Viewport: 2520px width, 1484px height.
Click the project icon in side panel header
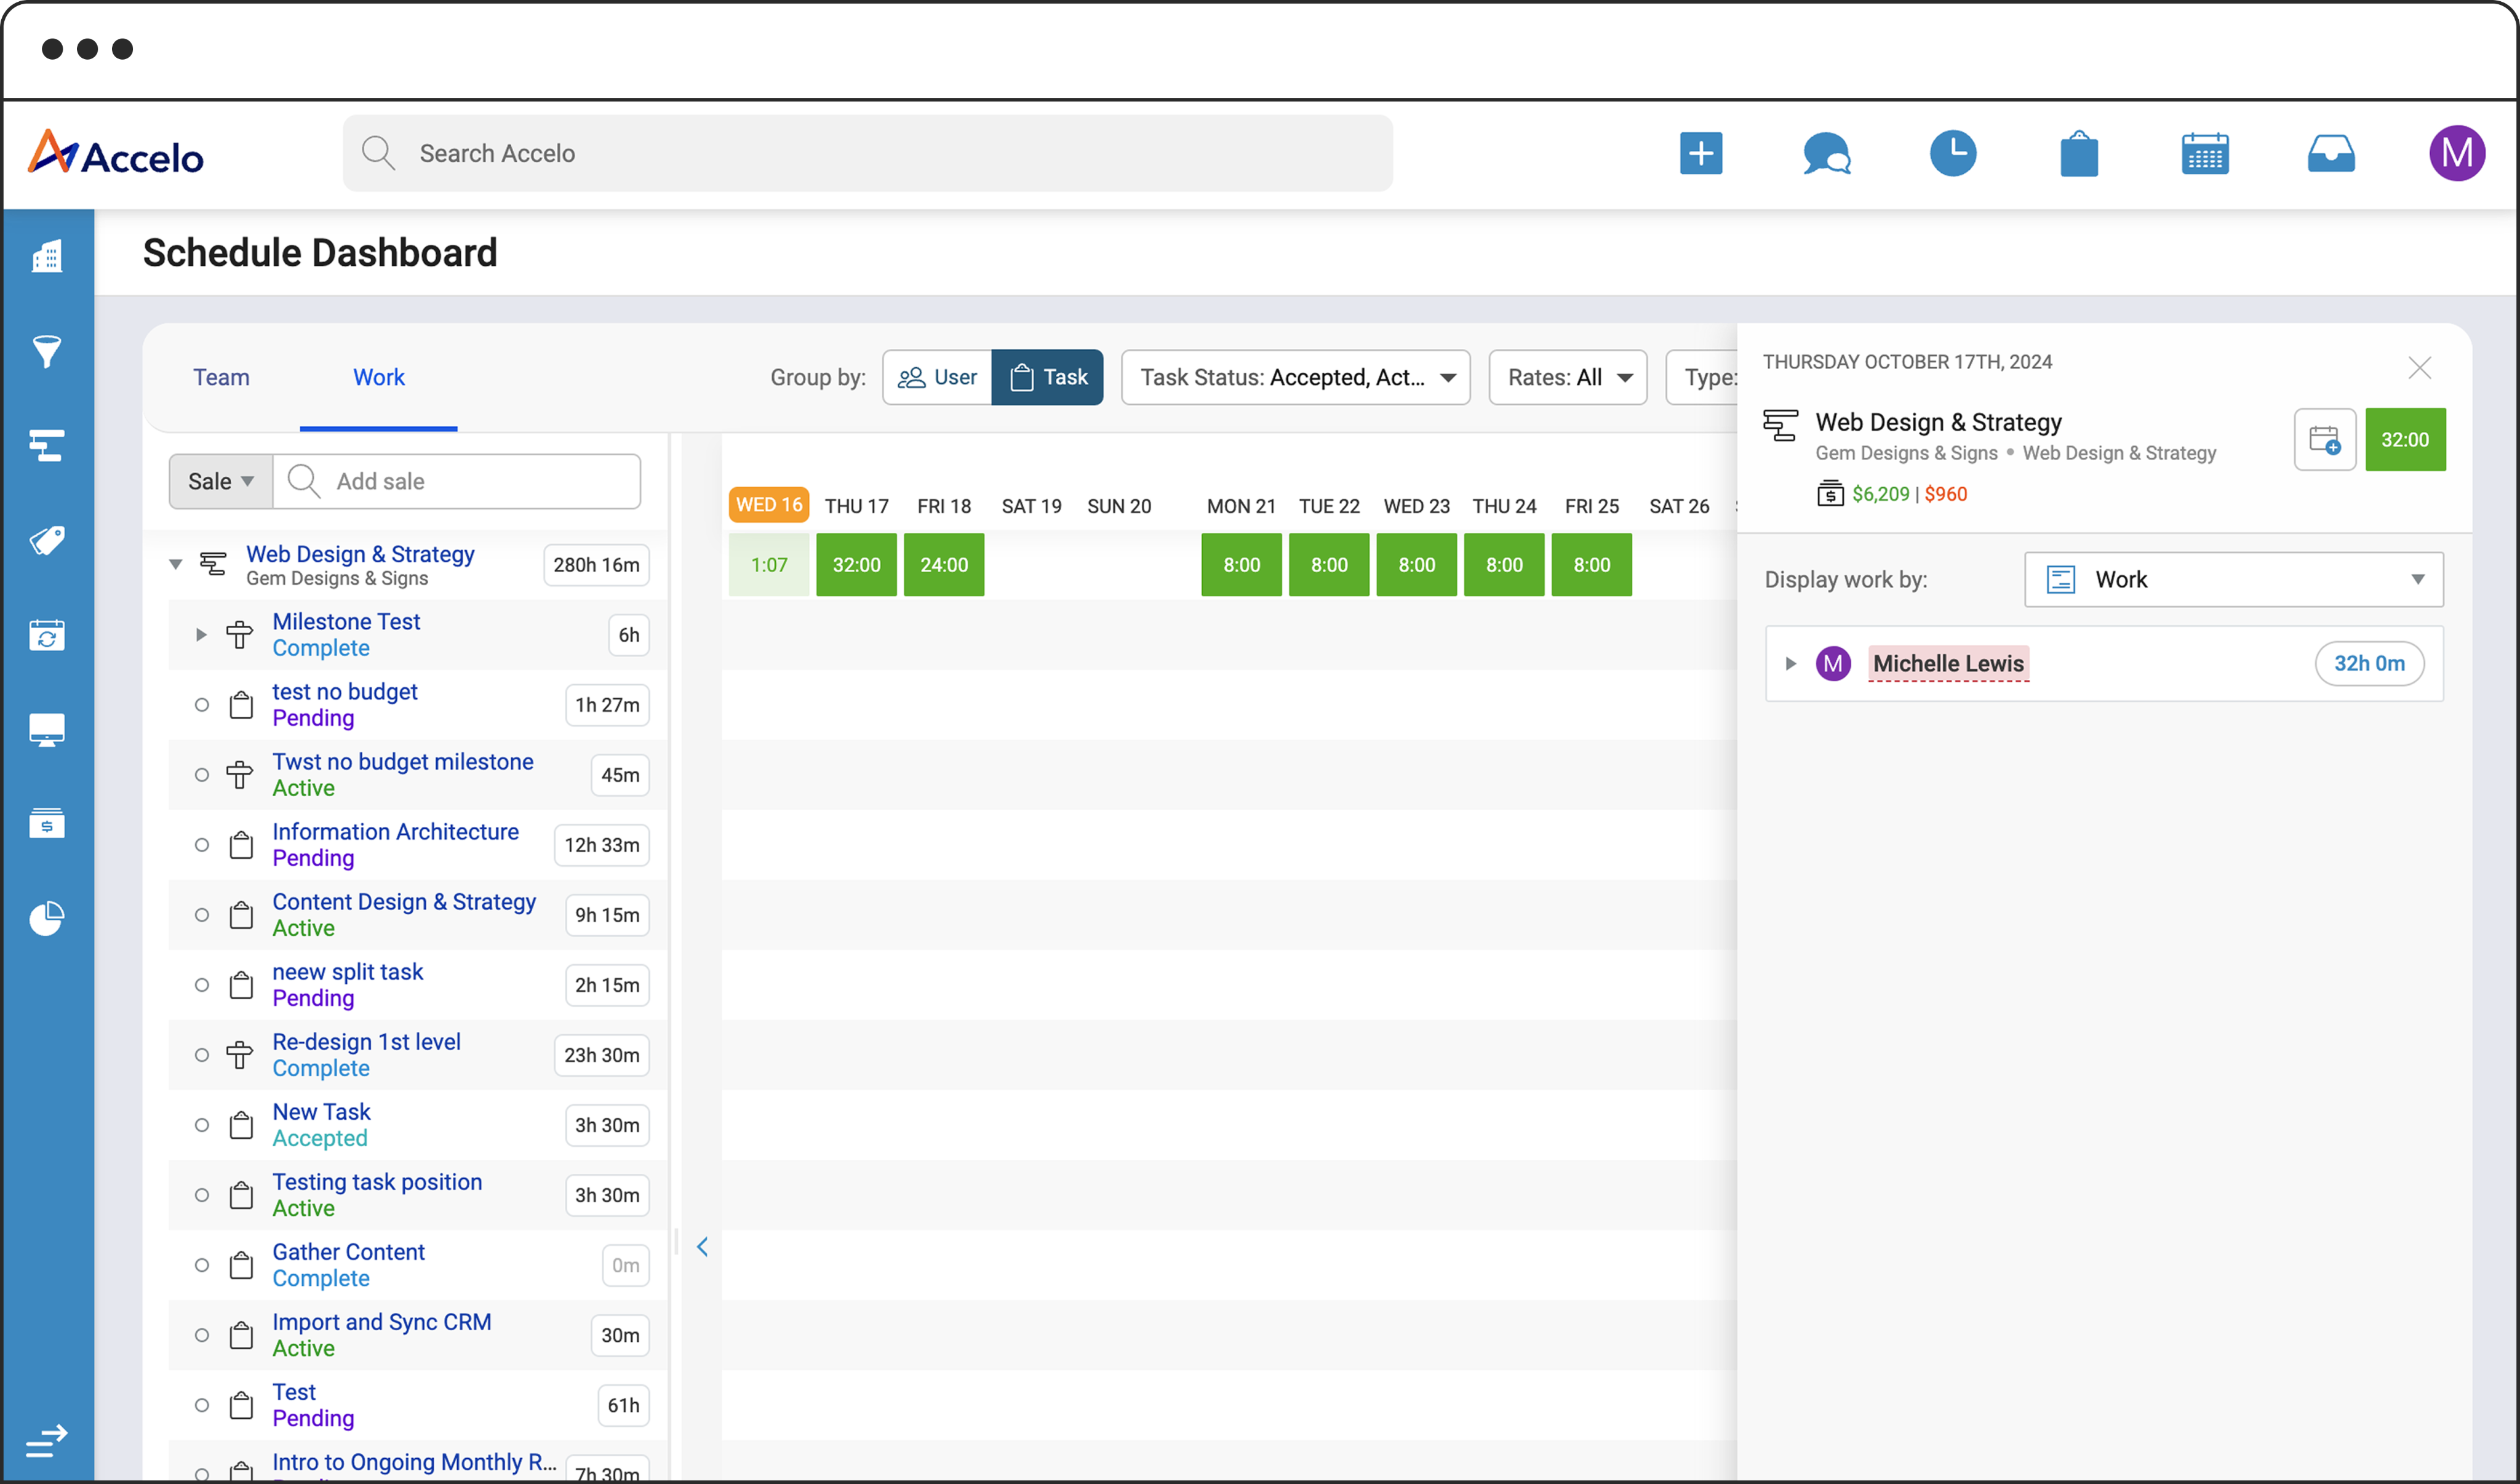[x=1780, y=426]
